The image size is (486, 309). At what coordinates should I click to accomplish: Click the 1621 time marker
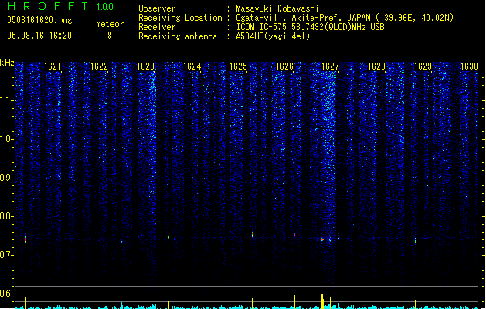coord(53,66)
